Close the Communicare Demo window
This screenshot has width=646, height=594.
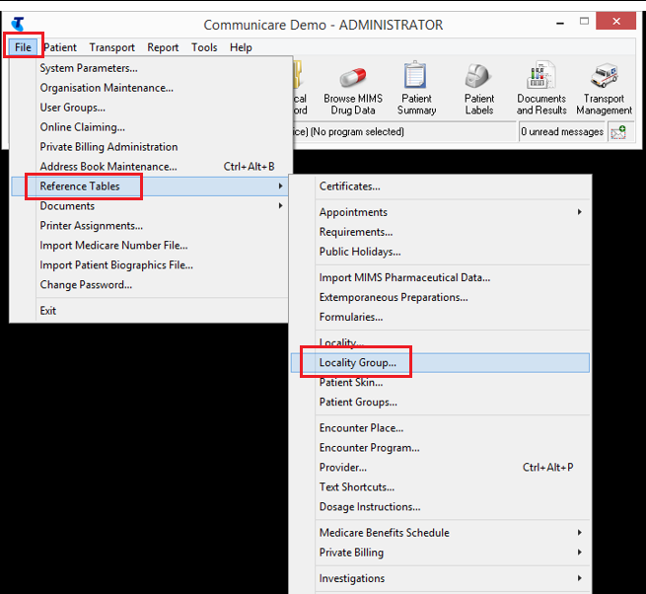coord(616,21)
